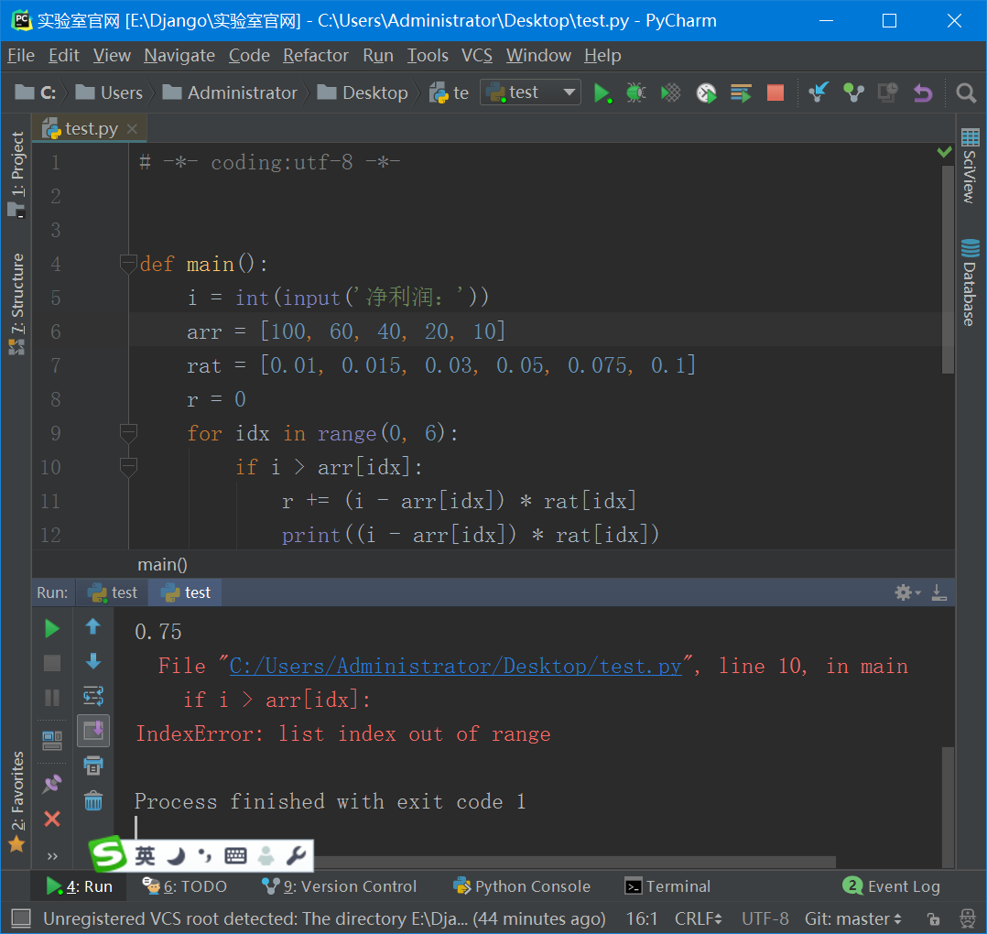This screenshot has height=934, width=987.
Task: Open the Run panel gear settings menu
Action: pos(907,592)
